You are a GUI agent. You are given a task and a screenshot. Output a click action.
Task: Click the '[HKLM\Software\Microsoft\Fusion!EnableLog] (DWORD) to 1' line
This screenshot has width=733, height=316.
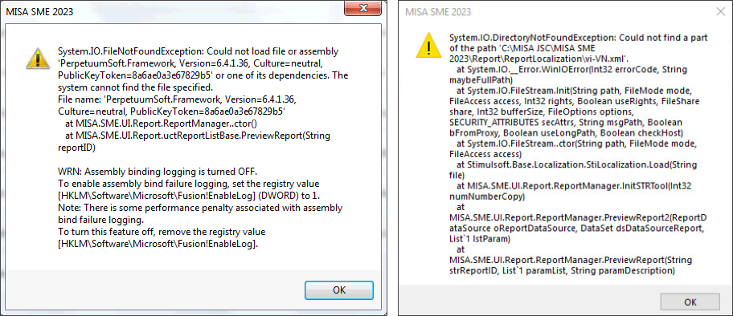[x=190, y=195]
